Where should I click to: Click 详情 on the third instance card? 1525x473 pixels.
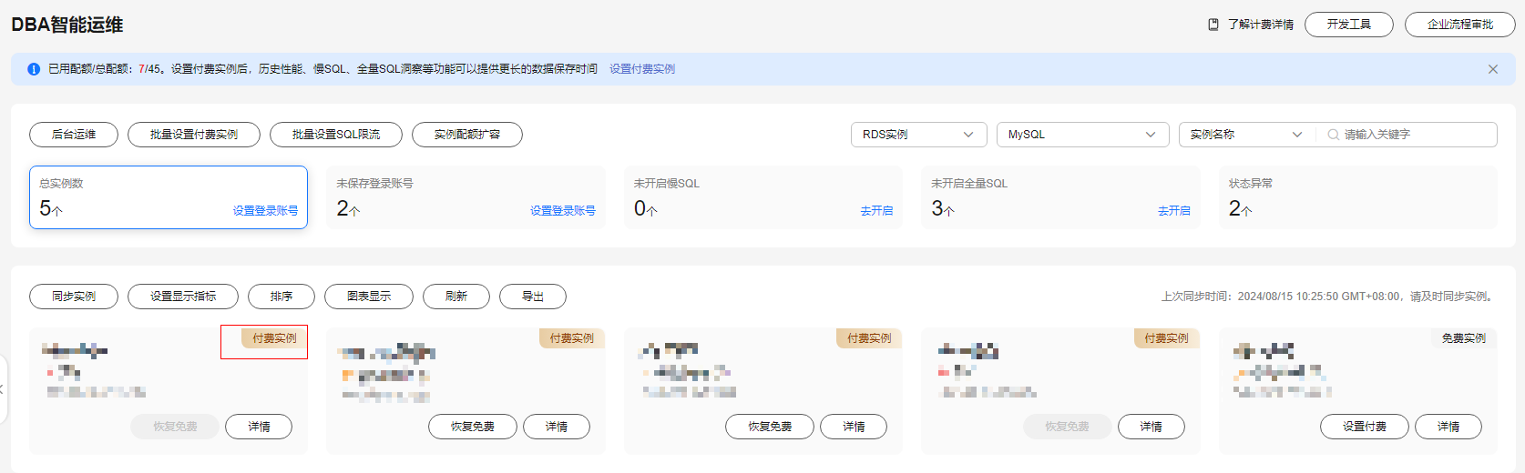click(854, 427)
